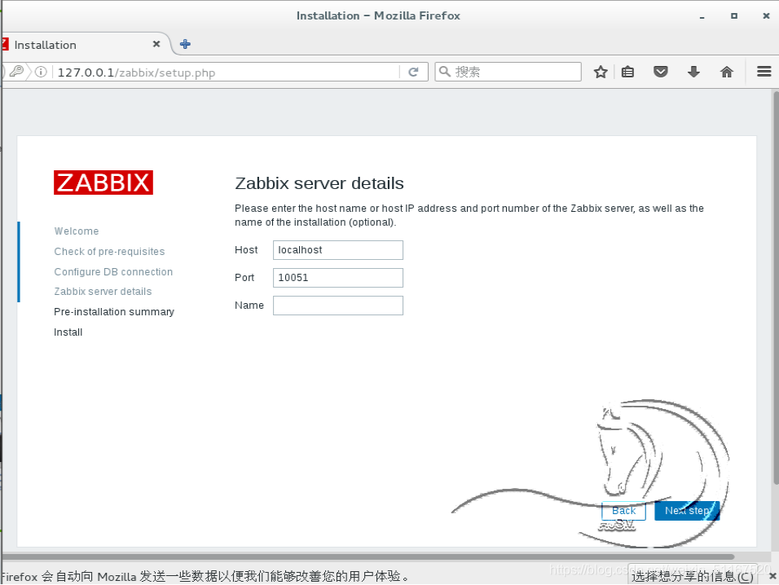Select the Install step label
The height and width of the screenshot is (585, 779).
[68, 332]
